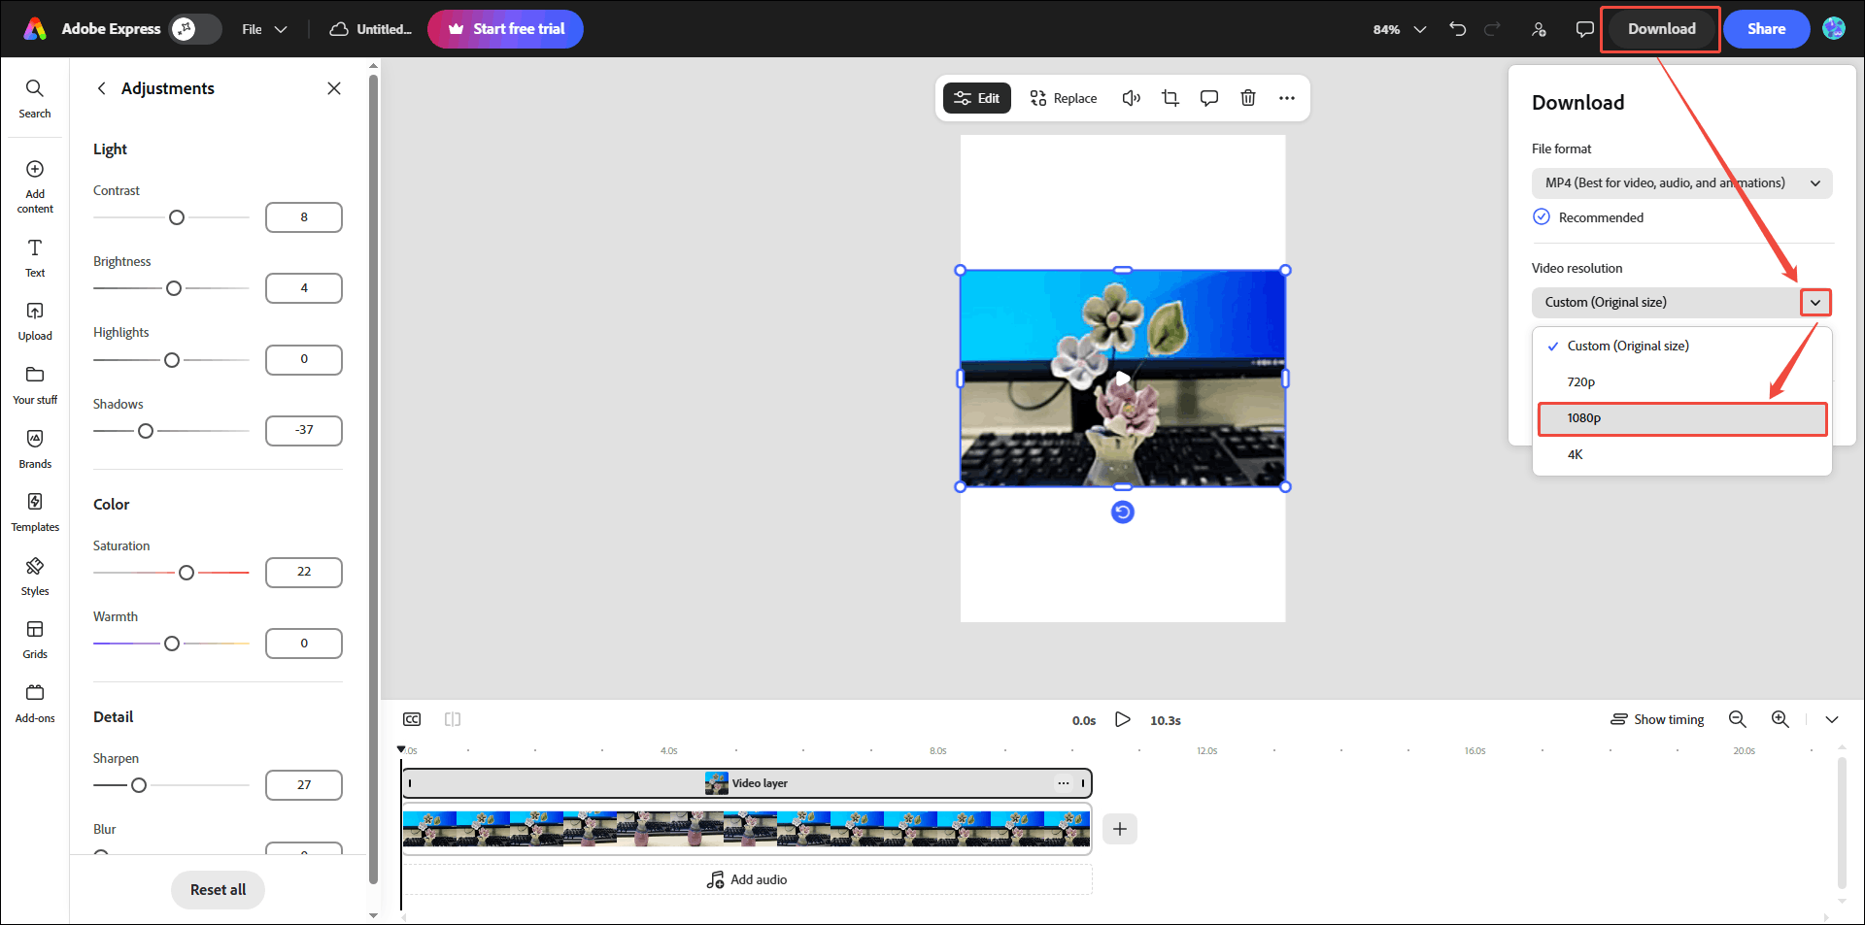This screenshot has width=1865, height=925.
Task: Click the Saturation slider handle
Action: 186,573
